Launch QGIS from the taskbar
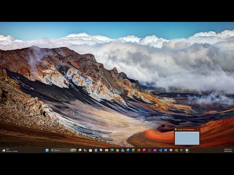This screenshot has height=175, width=234. click(176, 150)
